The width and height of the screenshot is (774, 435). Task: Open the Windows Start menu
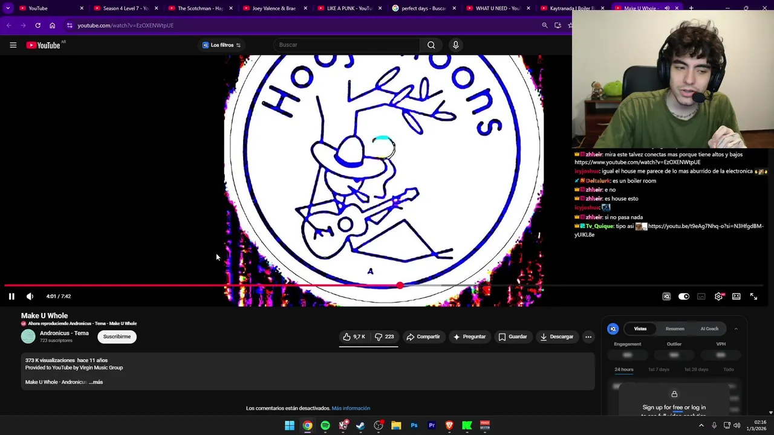[x=290, y=425]
